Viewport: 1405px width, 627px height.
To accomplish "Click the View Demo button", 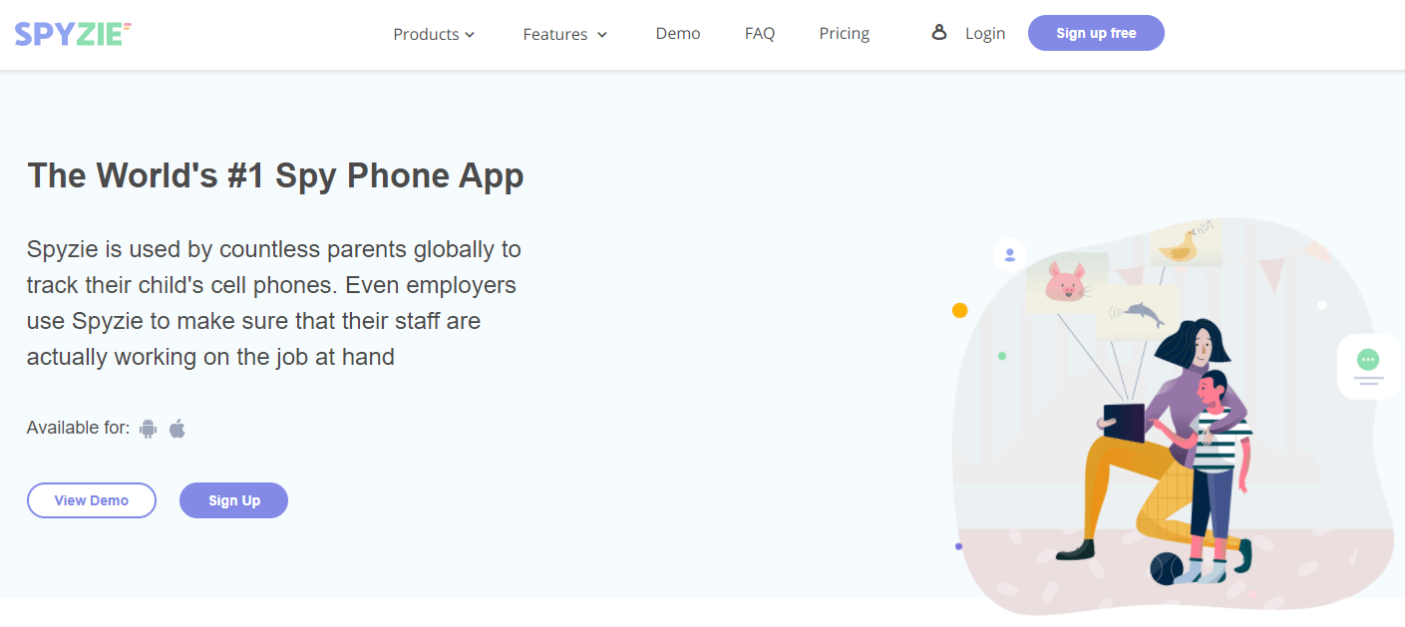I will [92, 500].
